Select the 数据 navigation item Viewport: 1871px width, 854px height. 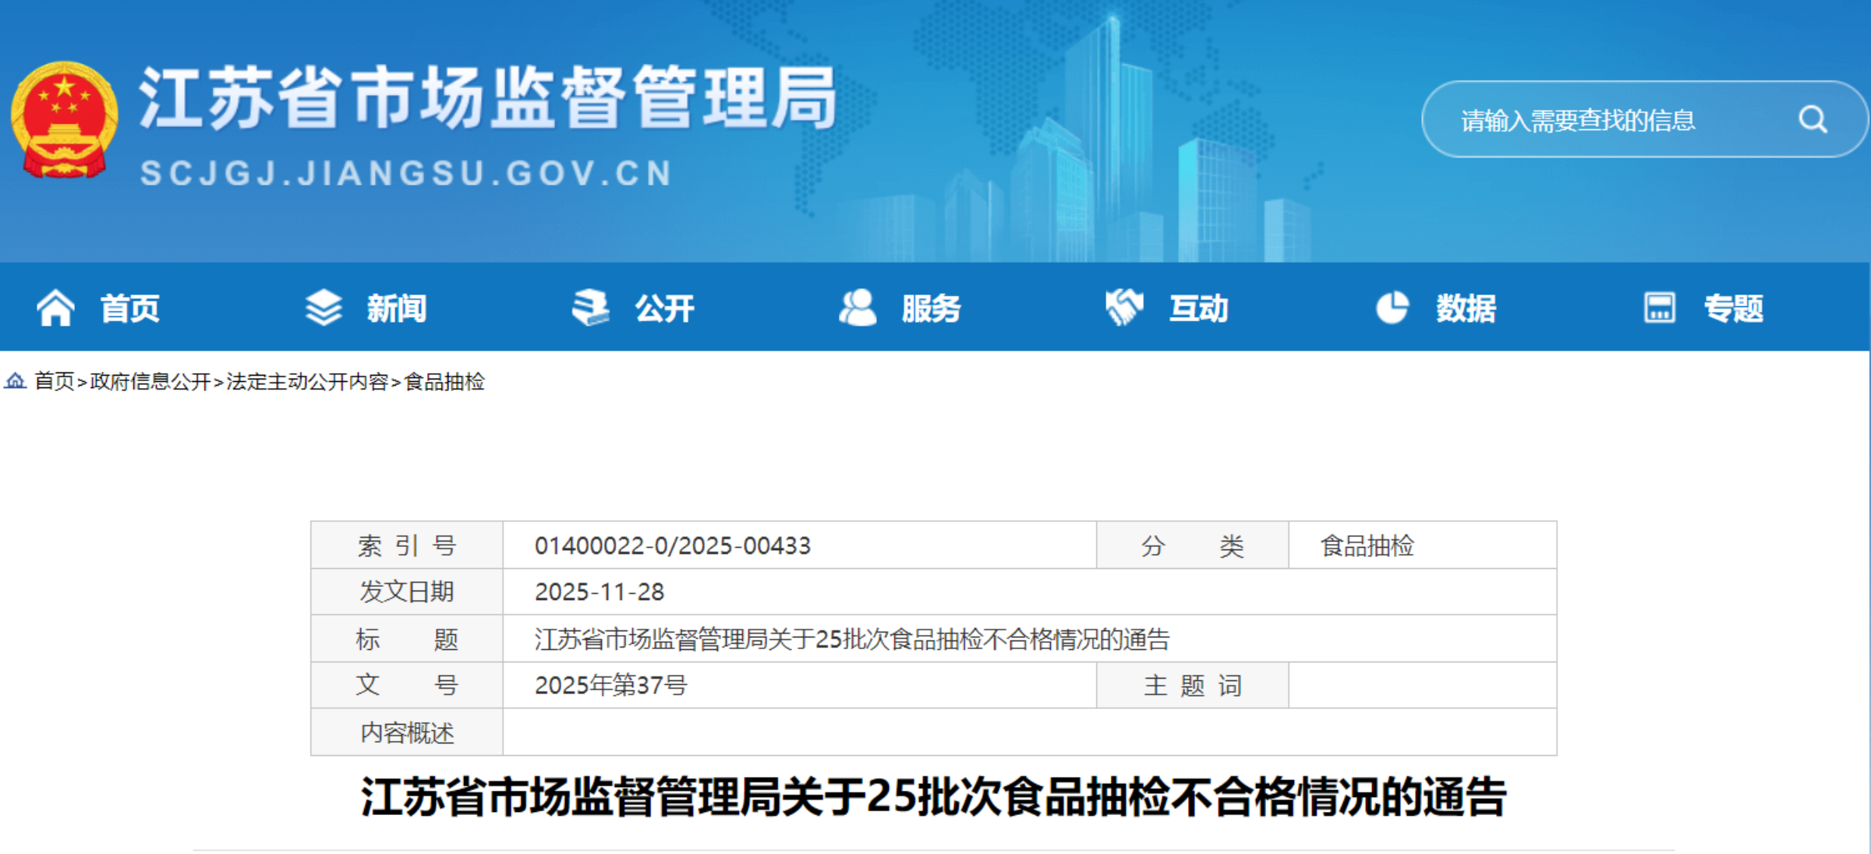(x=1466, y=309)
